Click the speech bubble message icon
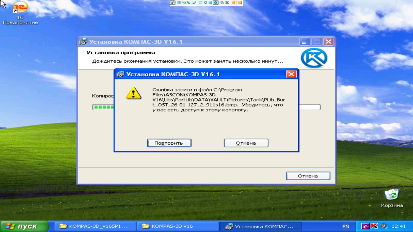Screen dimensions: 413x232 pyautogui.click(x=194, y=3)
